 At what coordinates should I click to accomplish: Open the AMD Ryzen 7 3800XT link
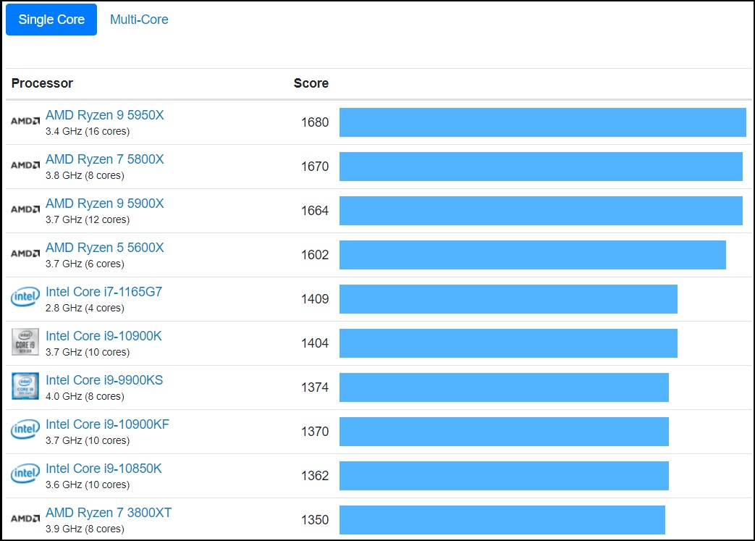tap(109, 513)
